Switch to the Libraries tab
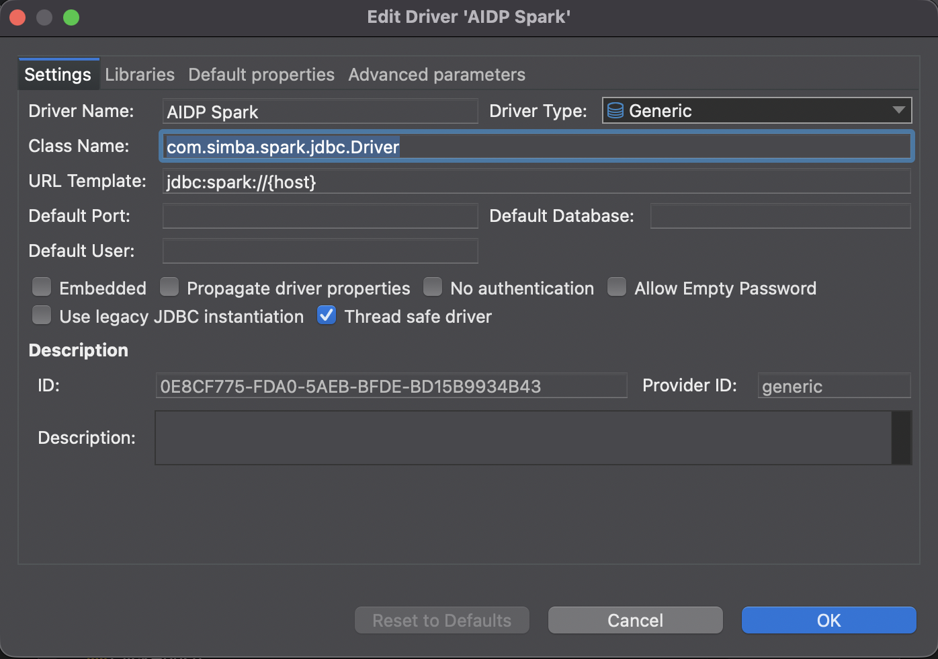 (140, 75)
